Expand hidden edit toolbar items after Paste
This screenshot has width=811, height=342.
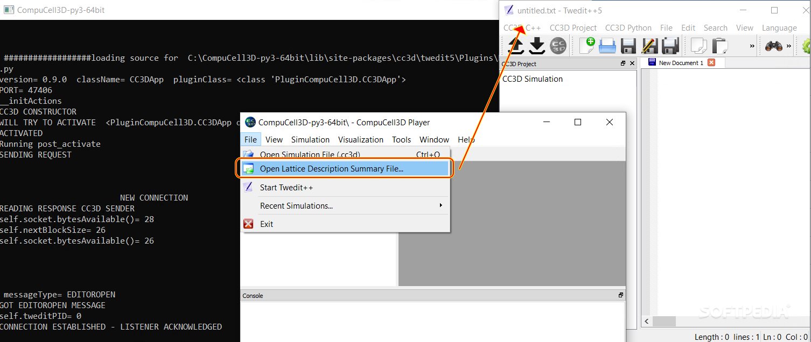(x=752, y=46)
